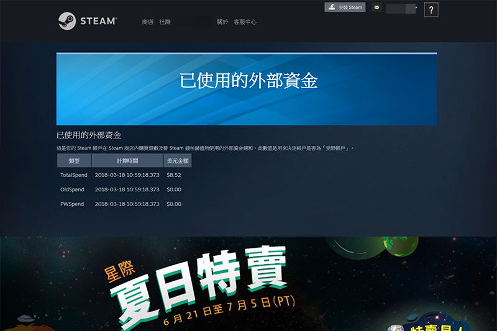
Task: Click the OldSpend $0.00 amount
Action: (x=174, y=189)
